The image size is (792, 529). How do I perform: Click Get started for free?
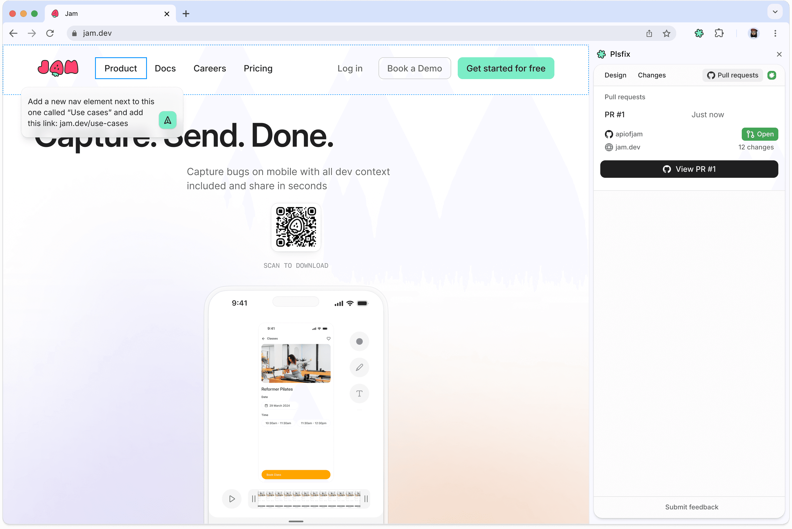[x=506, y=68]
